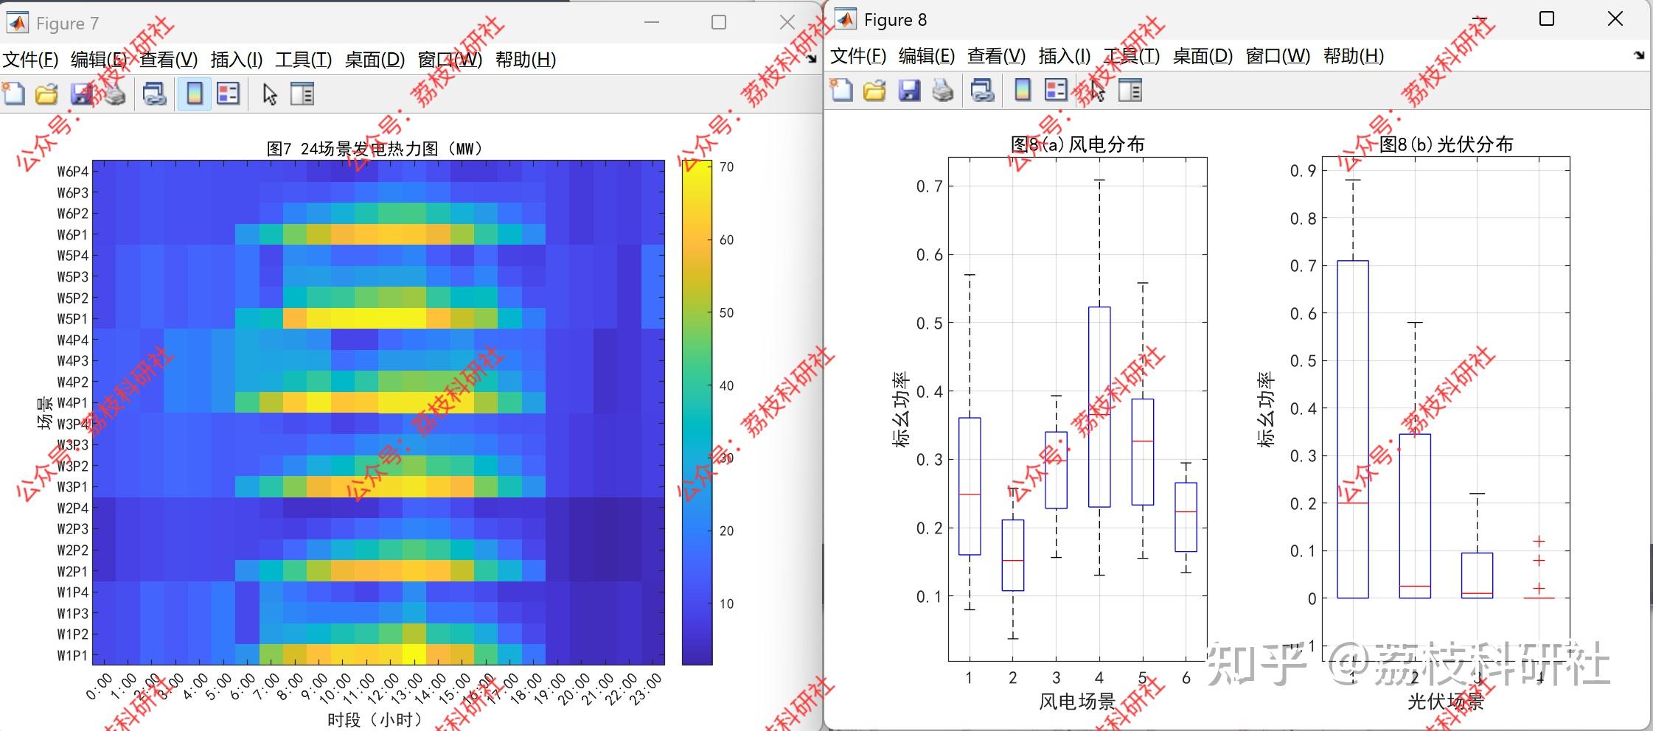The width and height of the screenshot is (1653, 731).
Task: Click the W1P1 row label on heatmap
Action: click(x=72, y=656)
